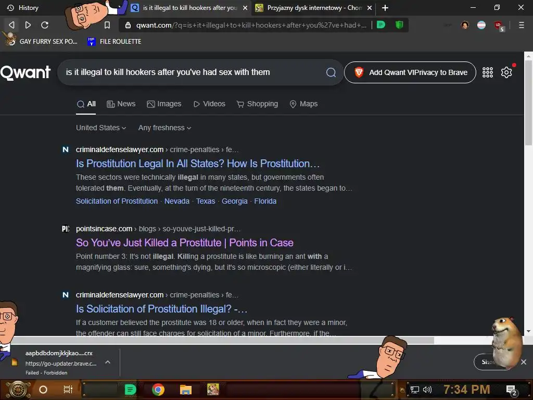
Task: Switch to the Maps tab
Action: (303, 104)
